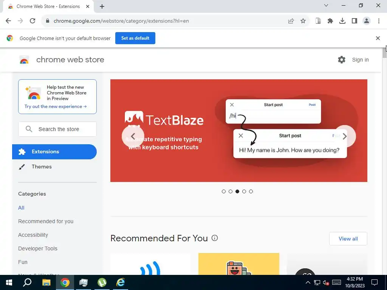
Task: Select Extensions in the sidebar
Action: coord(54,152)
